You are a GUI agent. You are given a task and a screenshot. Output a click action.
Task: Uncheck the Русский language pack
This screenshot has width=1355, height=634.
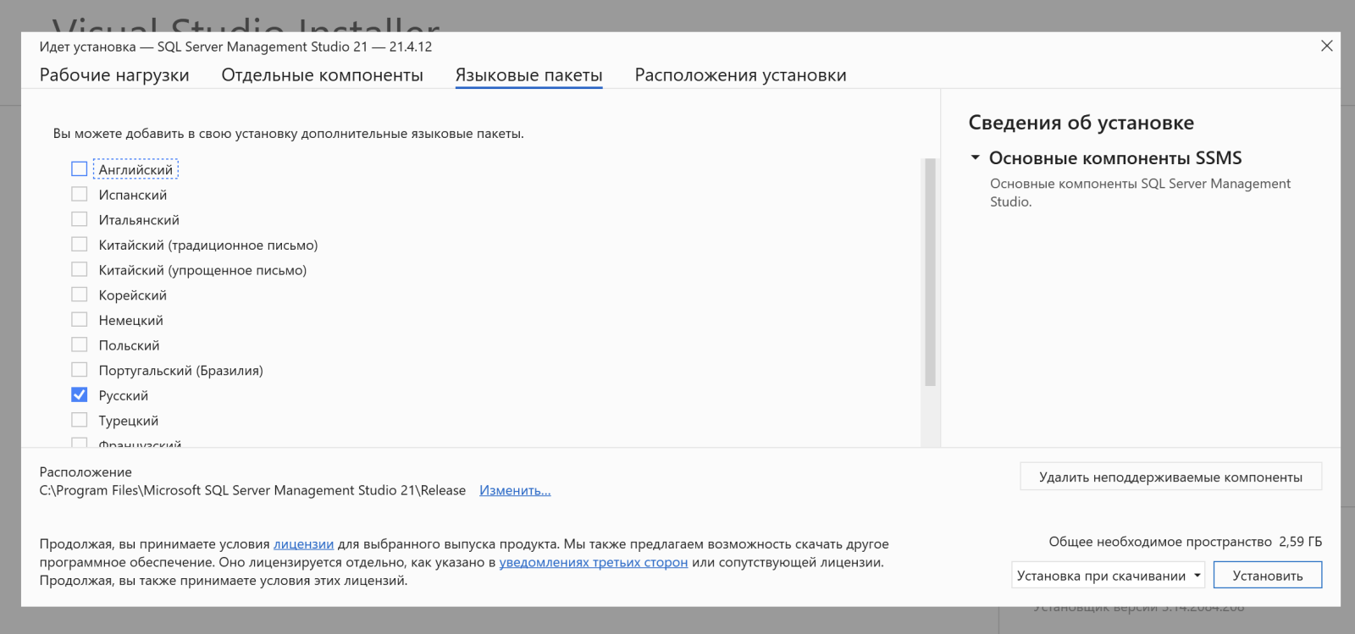80,395
